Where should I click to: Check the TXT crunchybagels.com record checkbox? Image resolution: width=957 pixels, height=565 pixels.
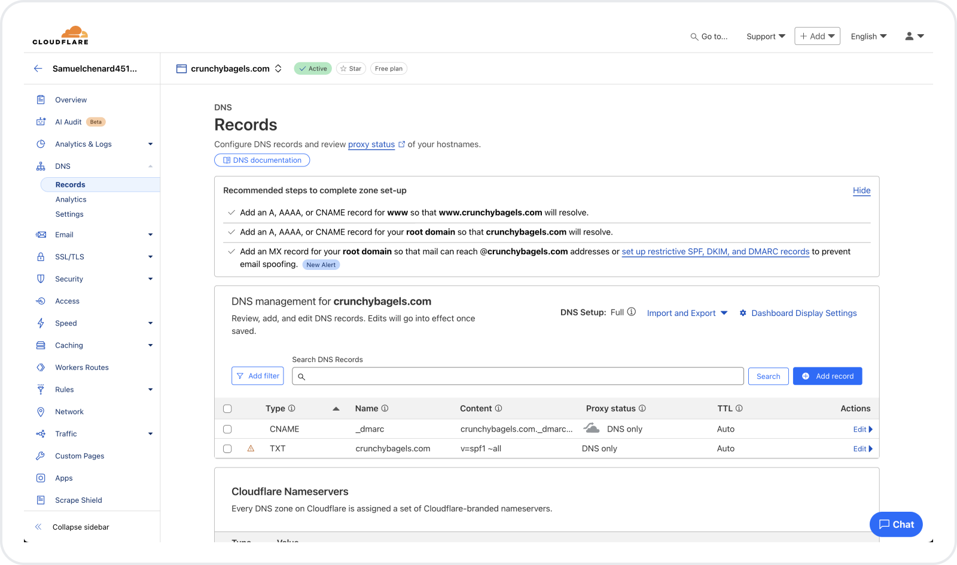(227, 449)
